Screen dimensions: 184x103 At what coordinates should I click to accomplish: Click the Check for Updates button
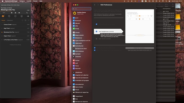pyautogui.click(x=140, y=48)
